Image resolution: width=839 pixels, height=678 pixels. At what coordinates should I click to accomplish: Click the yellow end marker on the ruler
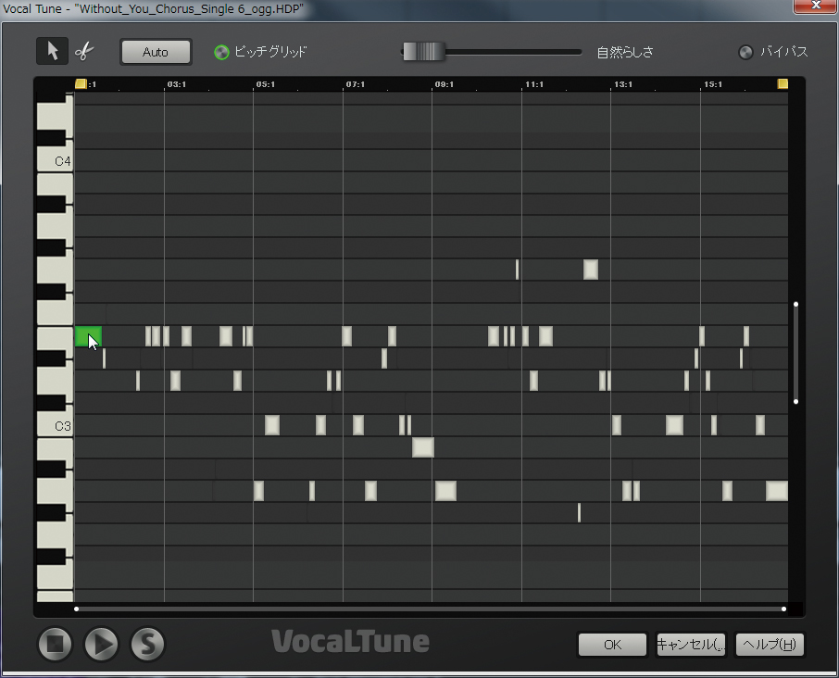coord(783,83)
